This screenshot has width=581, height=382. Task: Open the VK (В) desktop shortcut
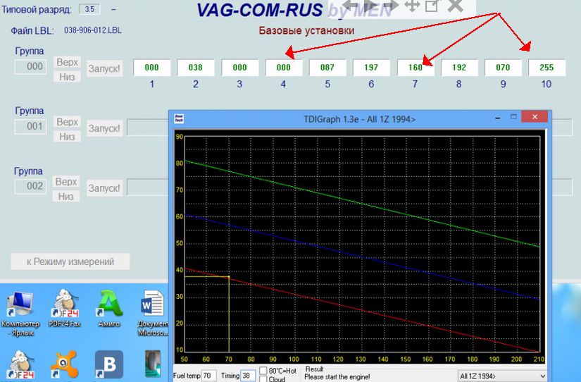click(x=109, y=364)
